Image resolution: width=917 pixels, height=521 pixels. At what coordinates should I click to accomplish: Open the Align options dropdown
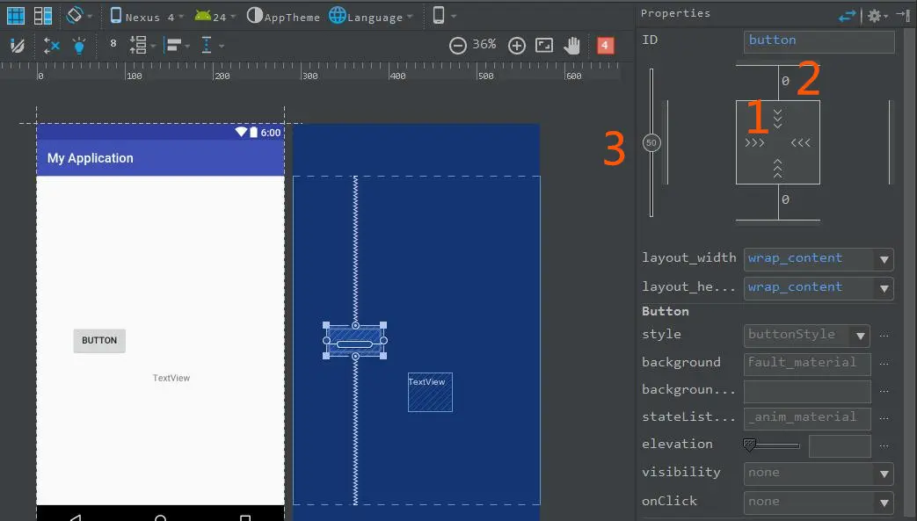tap(178, 45)
